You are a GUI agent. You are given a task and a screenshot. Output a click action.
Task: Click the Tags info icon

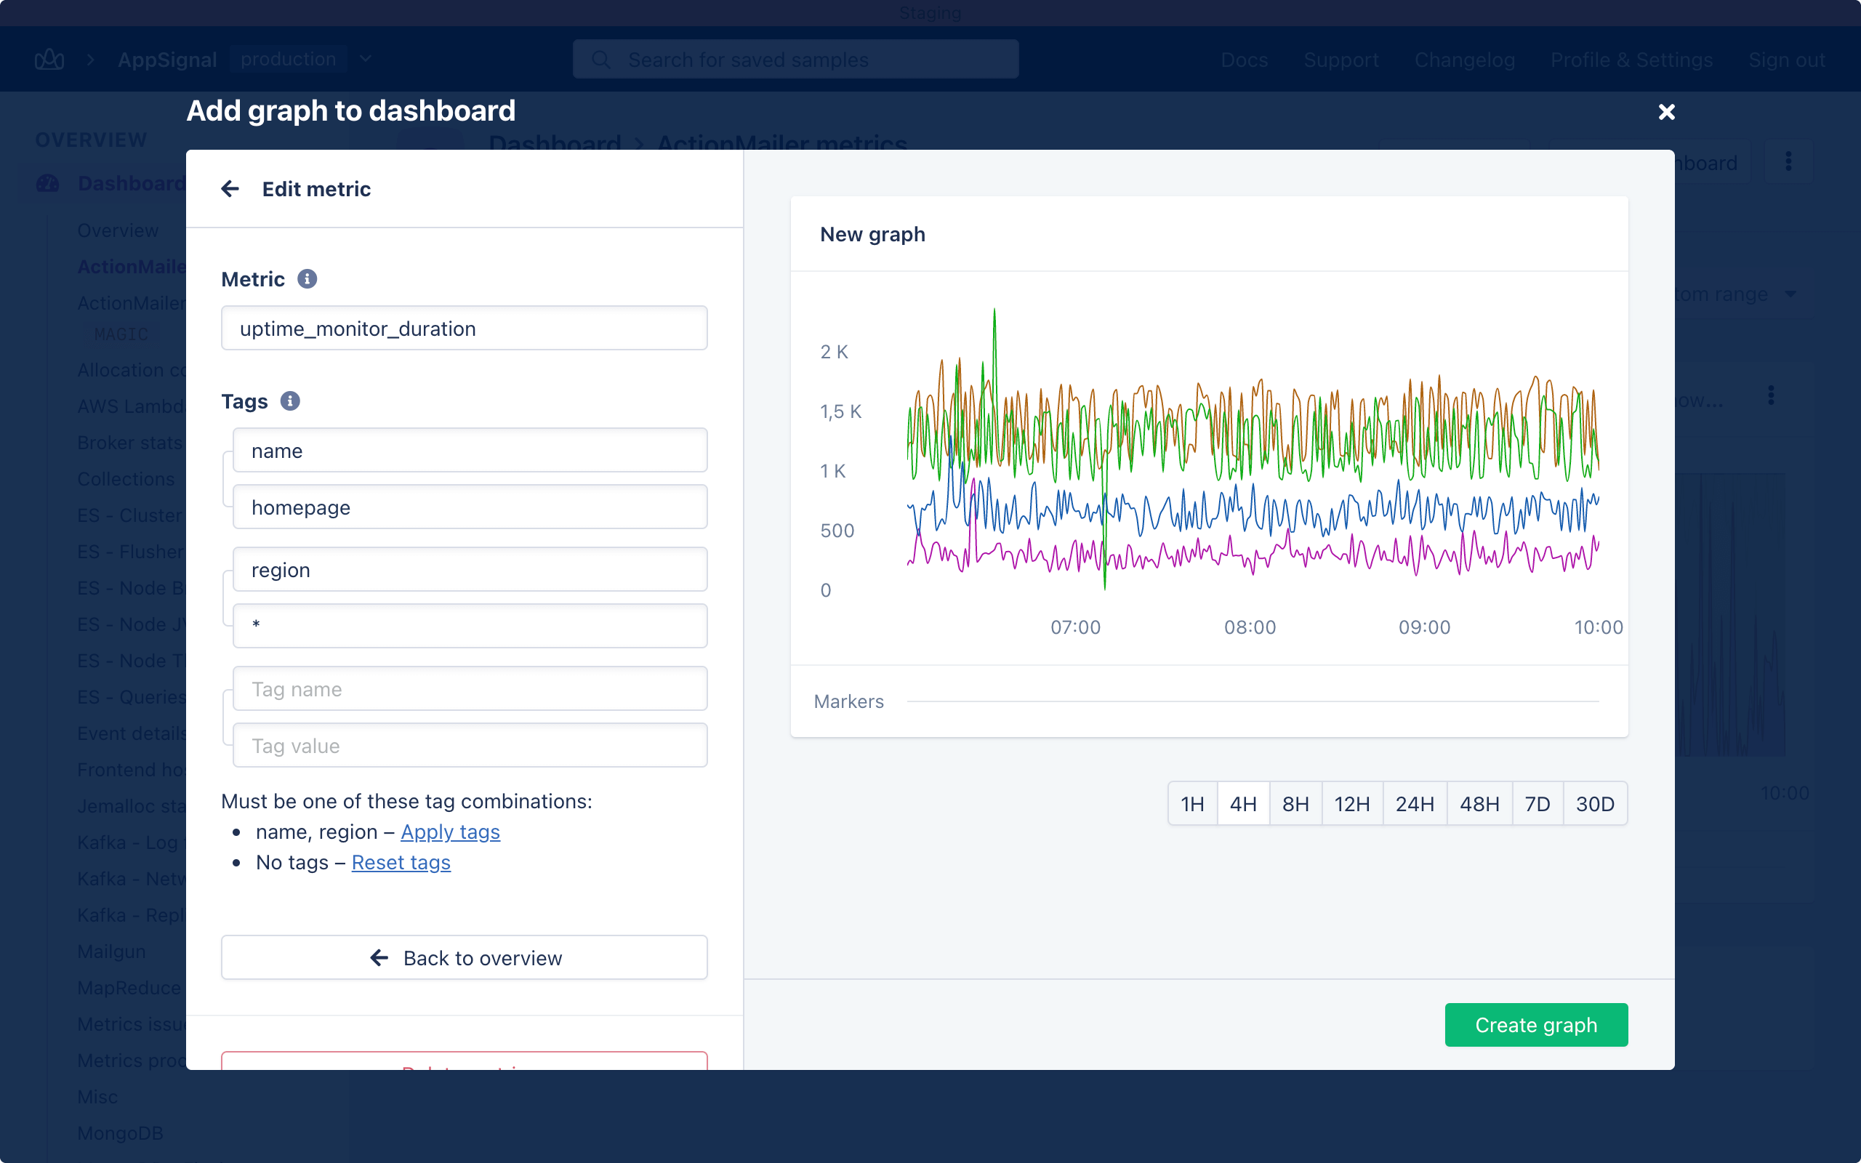pos(290,401)
